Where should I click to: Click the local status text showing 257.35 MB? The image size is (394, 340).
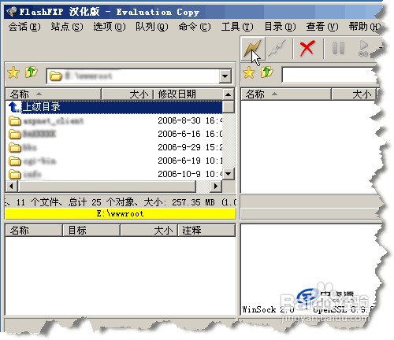(121, 202)
